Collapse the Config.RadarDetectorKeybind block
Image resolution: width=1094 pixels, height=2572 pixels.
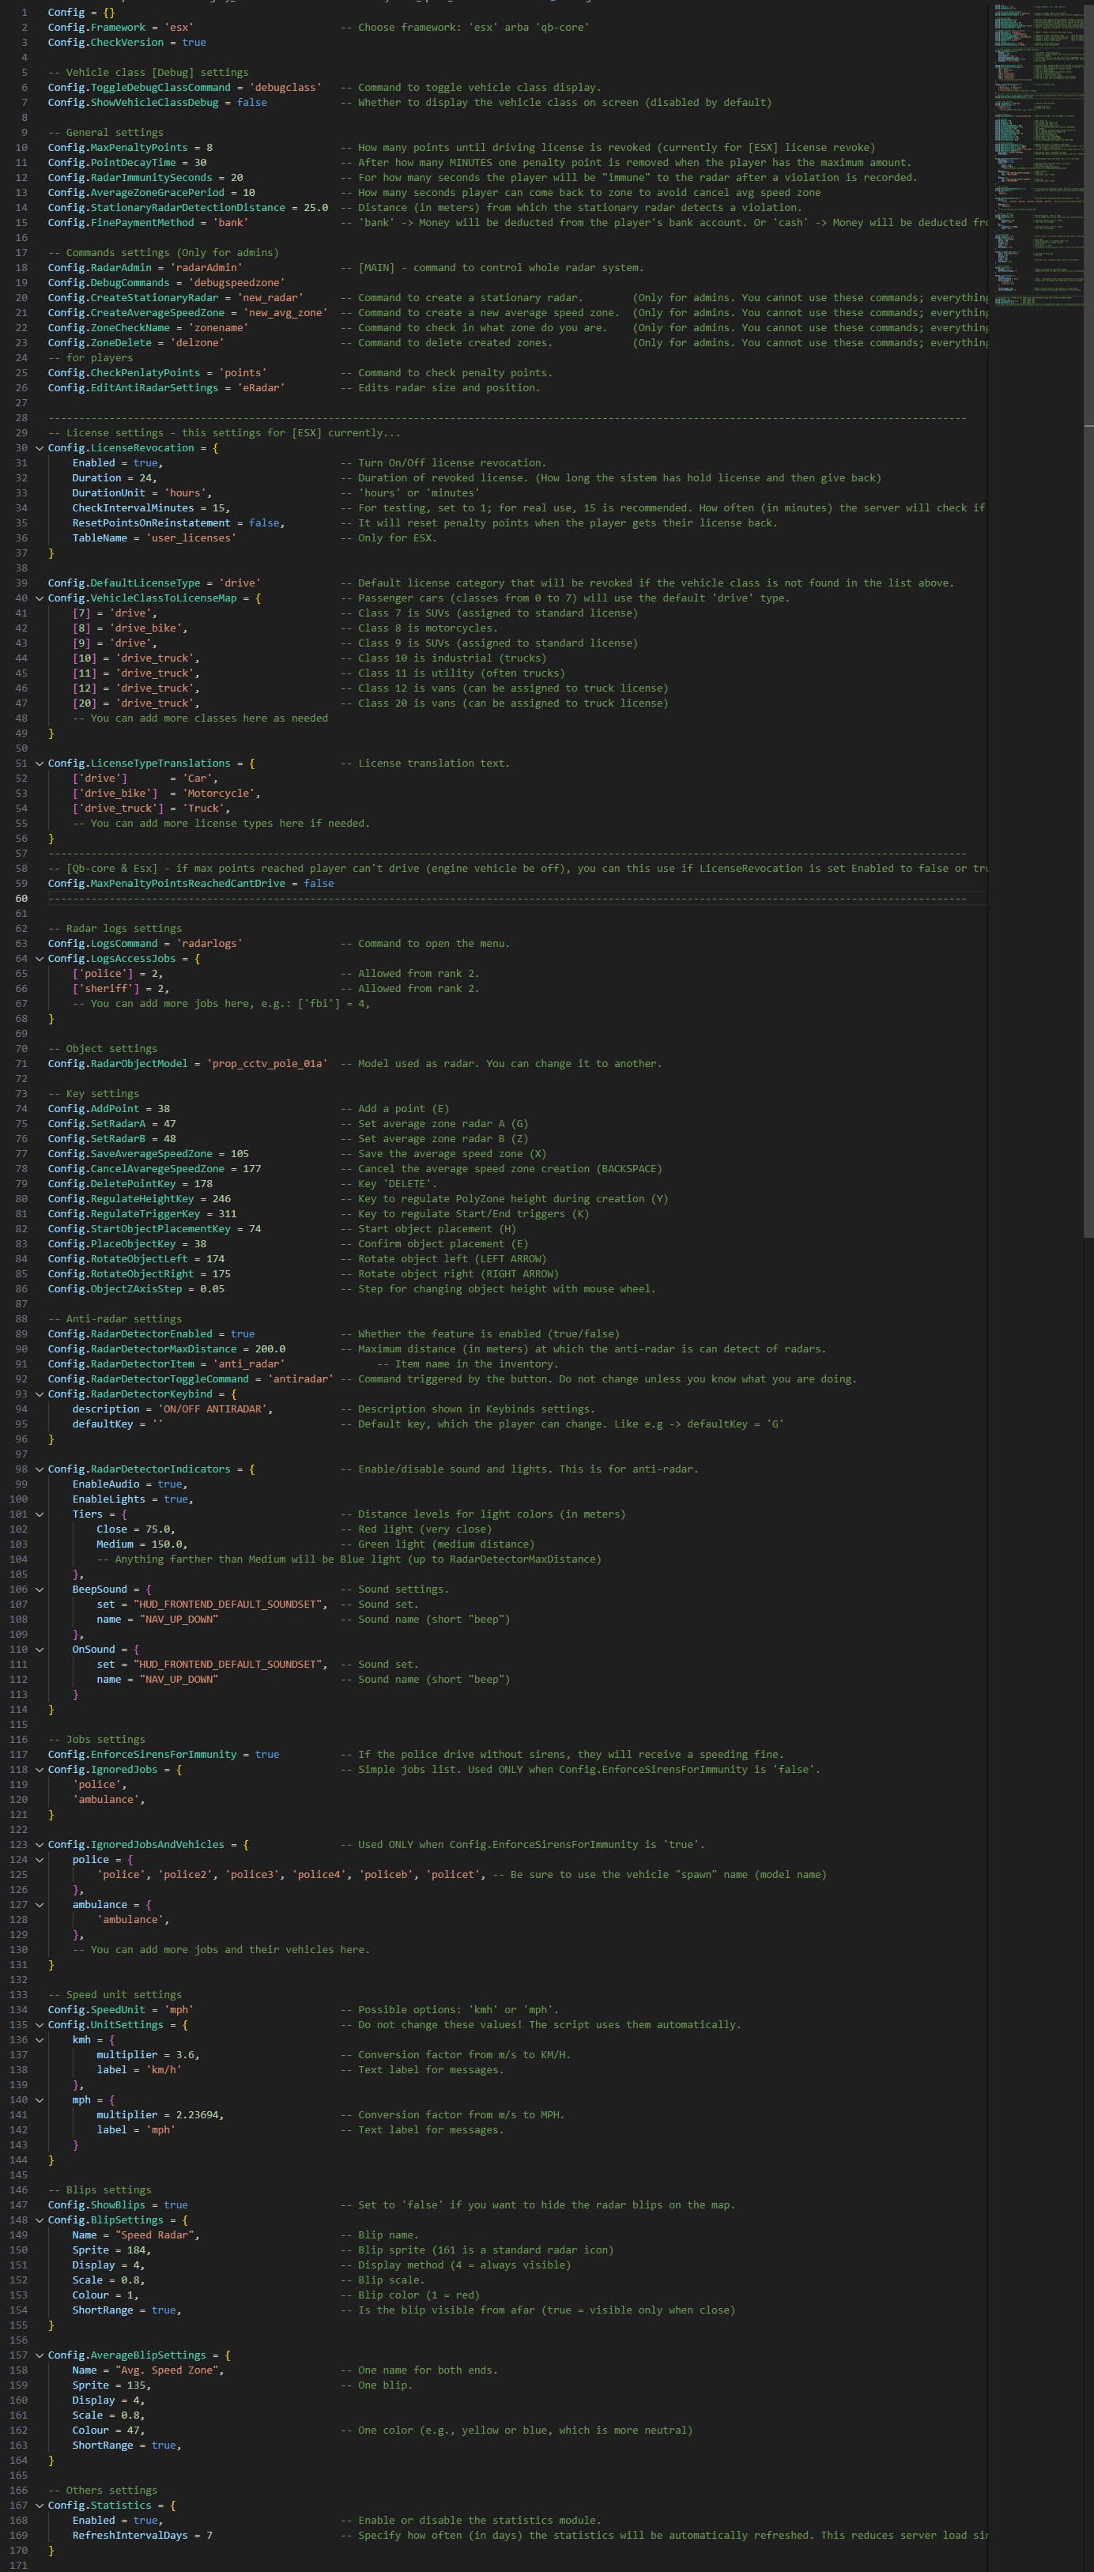[39, 1393]
